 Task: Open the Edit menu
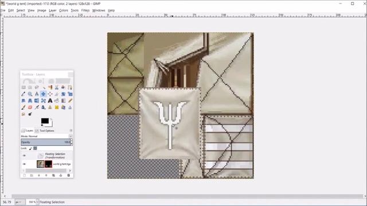[11, 10]
